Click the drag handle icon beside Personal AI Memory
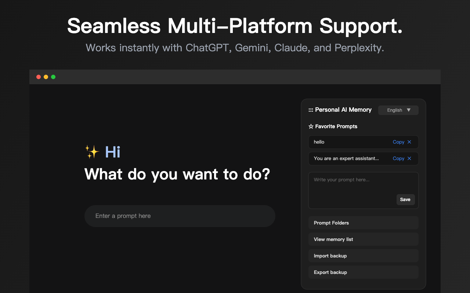 [311, 110]
